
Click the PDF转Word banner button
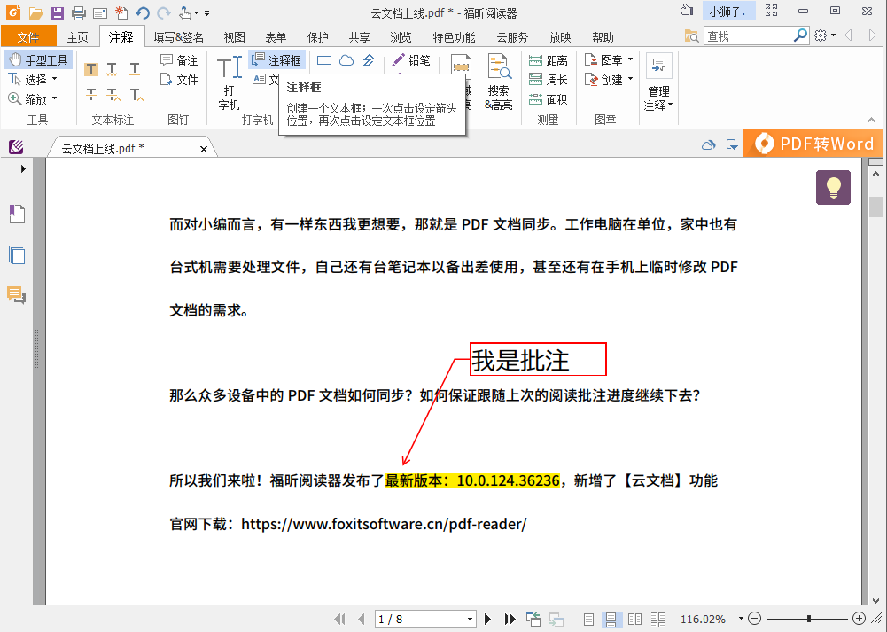point(813,144)
